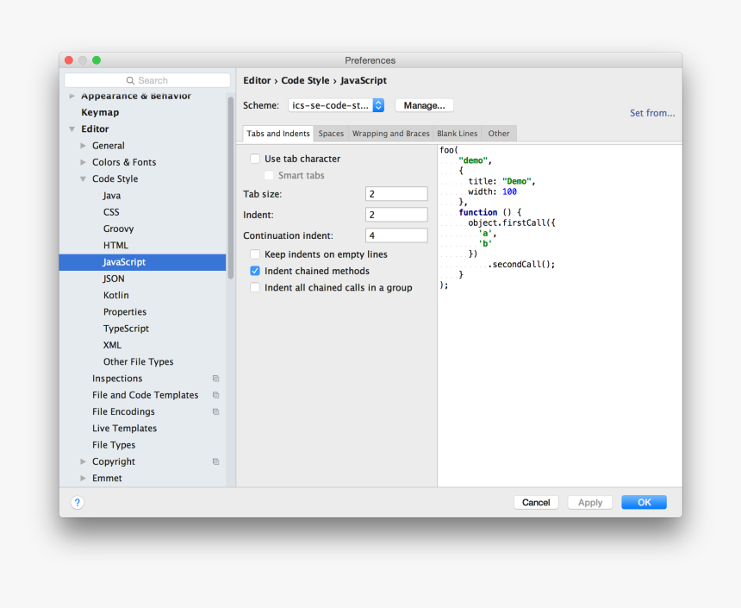This screenshot has width=741, height=608.
Task: Expand the Emmet tree node
Action: click(84, 479)
